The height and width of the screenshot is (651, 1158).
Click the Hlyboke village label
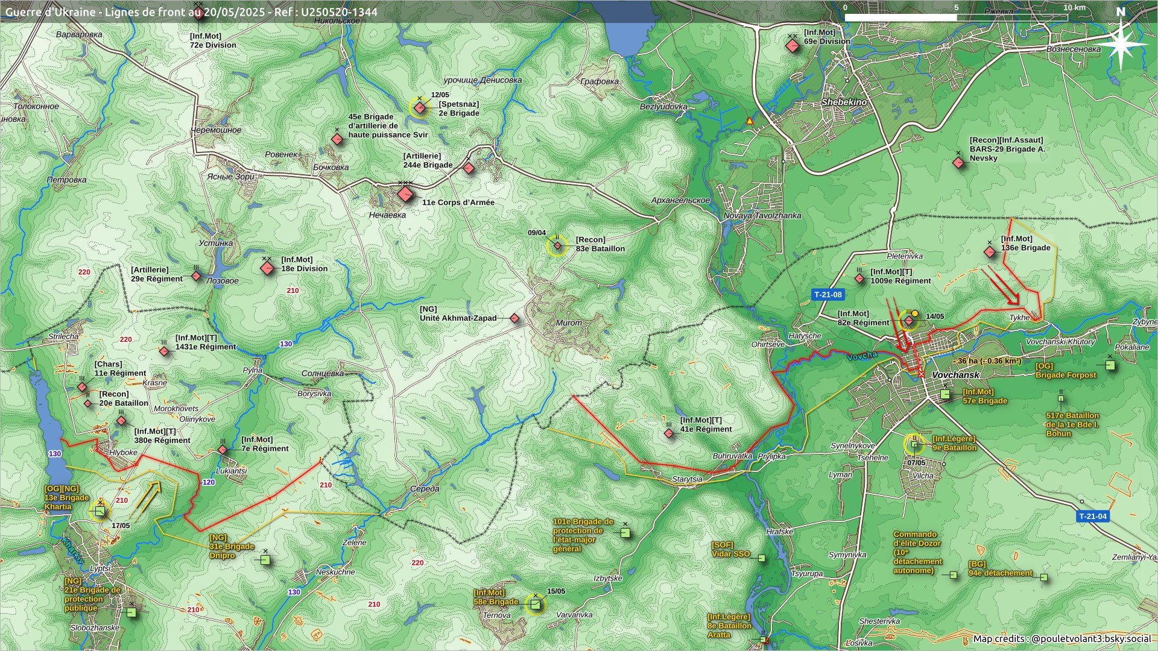coord(124,452)
